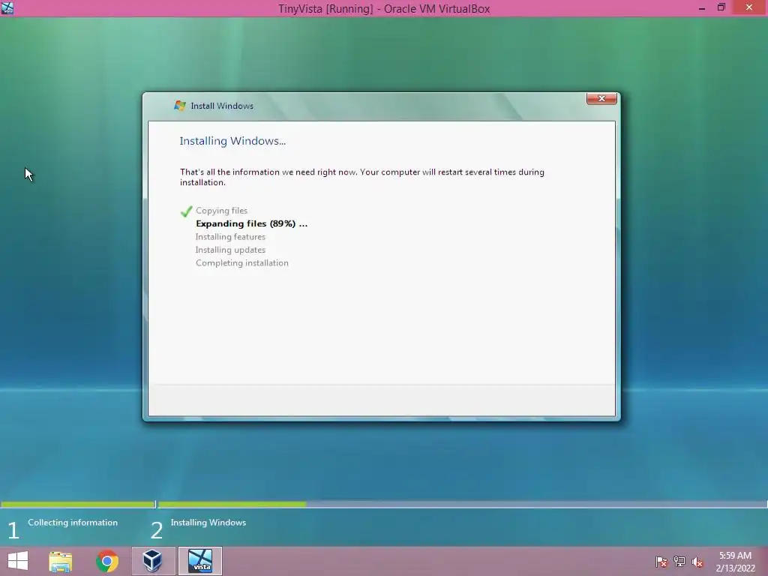Open network status tray icon
The height and width of the screenshot is (576, 768).
pyautogui.click(x=679, y=562)
